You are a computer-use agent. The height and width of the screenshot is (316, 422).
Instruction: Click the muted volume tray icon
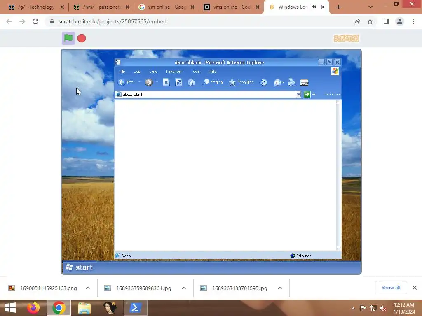(x=383, y=308)
